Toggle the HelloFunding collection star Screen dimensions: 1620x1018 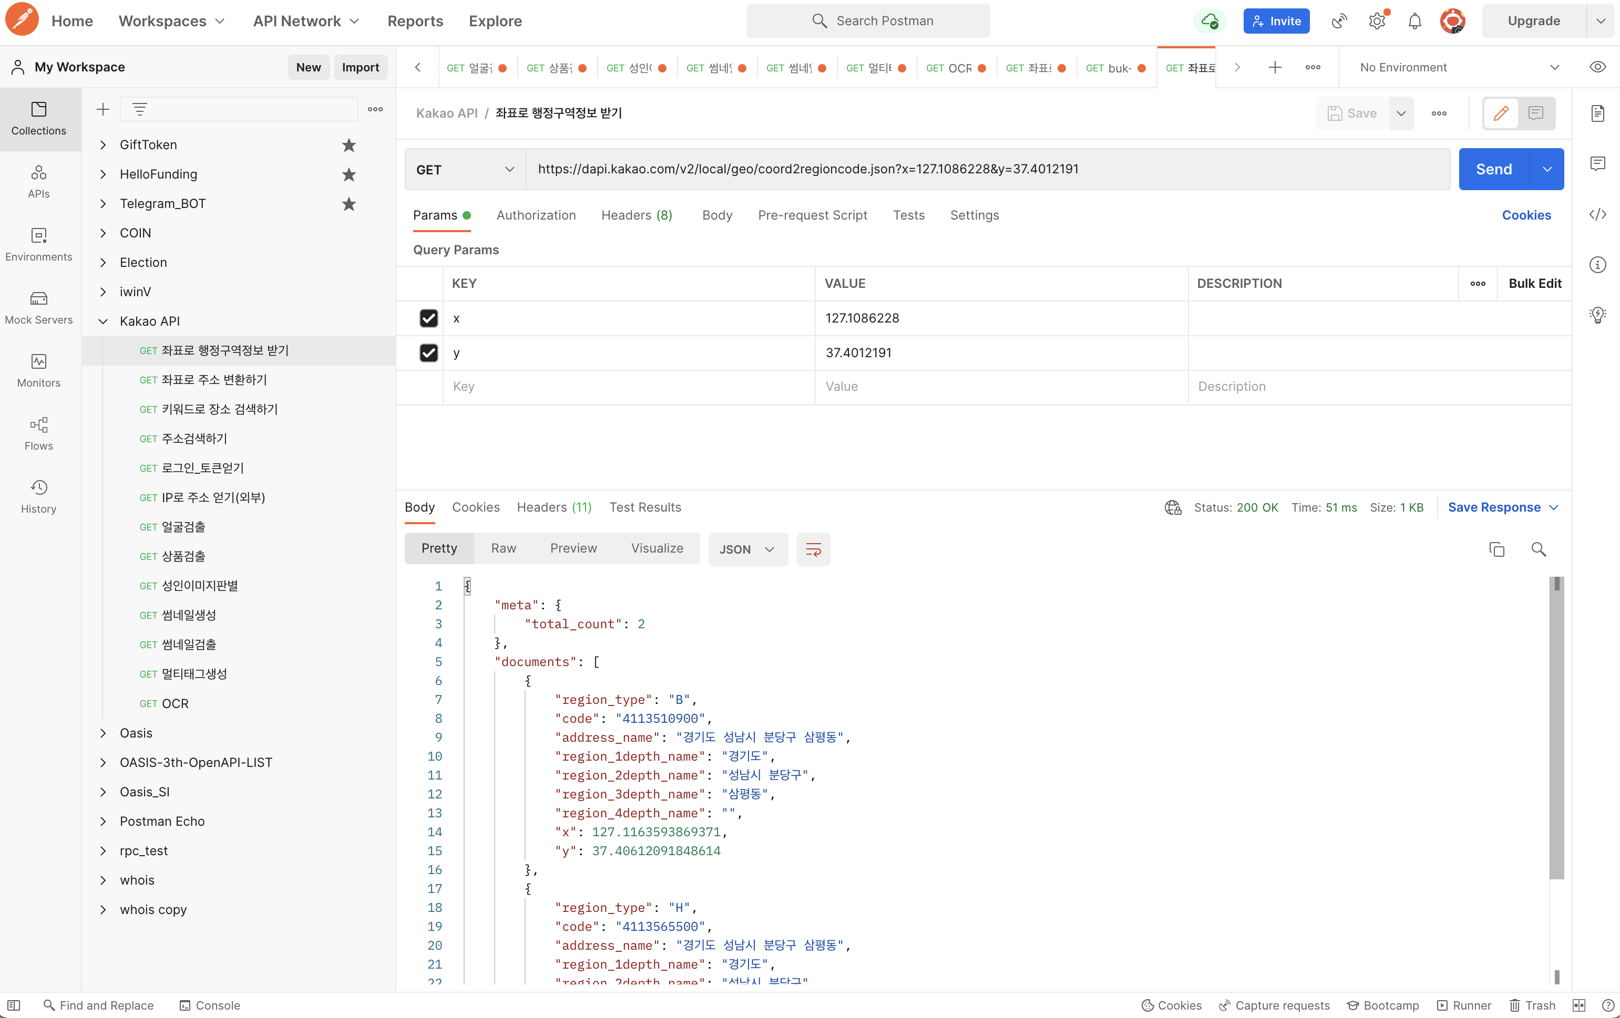pos(348,174)
